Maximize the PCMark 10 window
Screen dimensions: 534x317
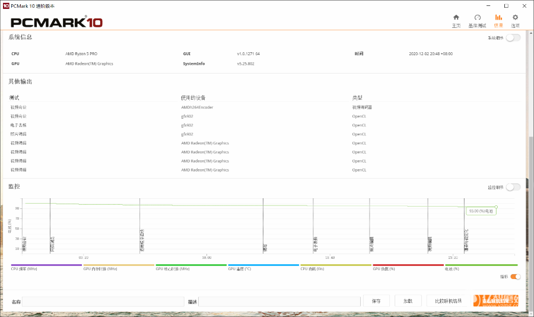click(507, 6)
